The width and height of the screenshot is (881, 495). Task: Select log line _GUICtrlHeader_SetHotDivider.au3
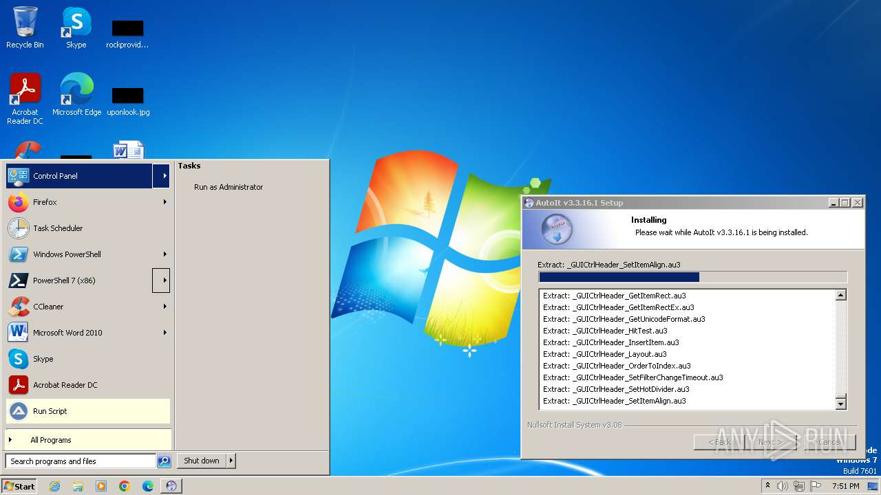tap(616, 389)
